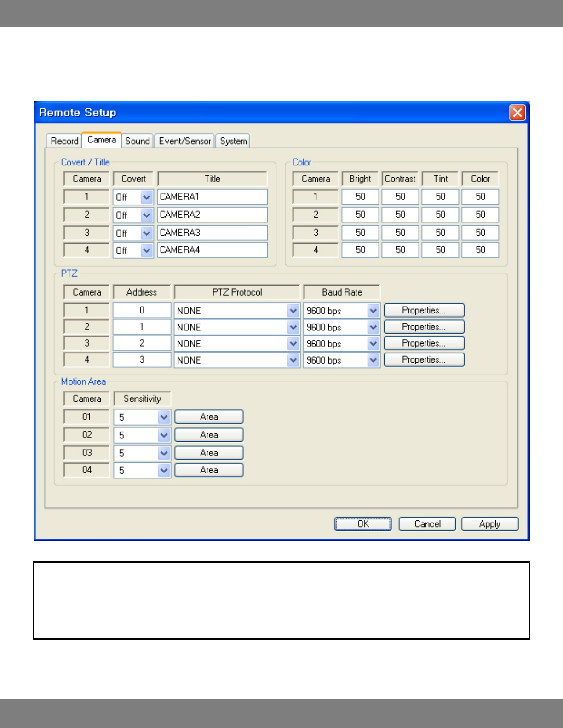
Task: Expand Sensitivity dropdown for camera 01
Action: click(x=164, y=417)
